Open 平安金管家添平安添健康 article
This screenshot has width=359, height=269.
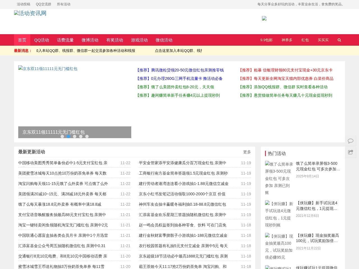coord(182,163)
